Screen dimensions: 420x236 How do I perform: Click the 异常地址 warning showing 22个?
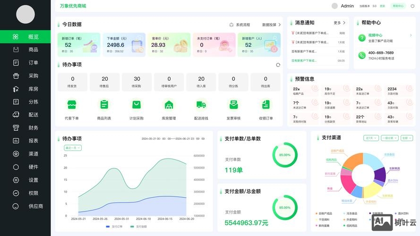pyautogui.click(x=368, y=119)
